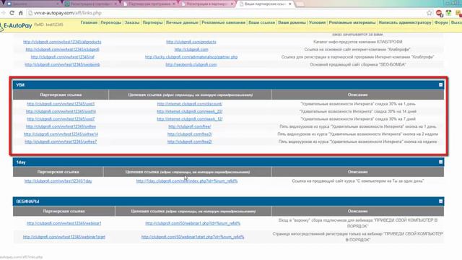Open the browser home page icon
Image resolution: width=462 pixels, height=260 pixels.
tap(21, 13)
